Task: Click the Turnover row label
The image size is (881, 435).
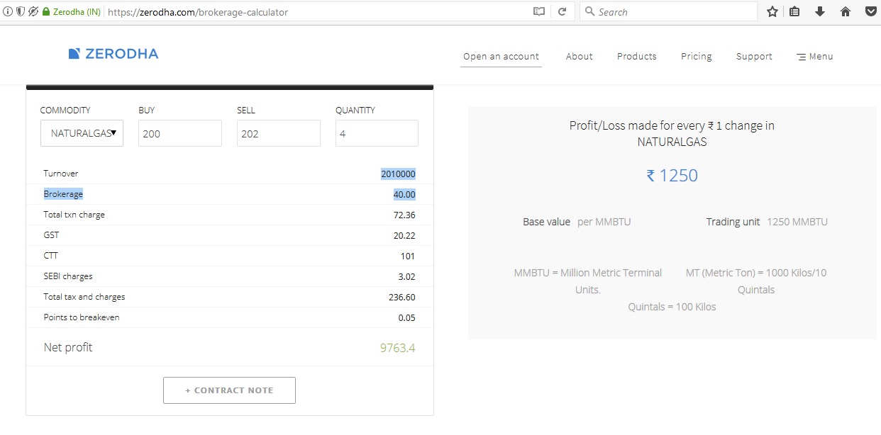Action: [x=61, y=174]
